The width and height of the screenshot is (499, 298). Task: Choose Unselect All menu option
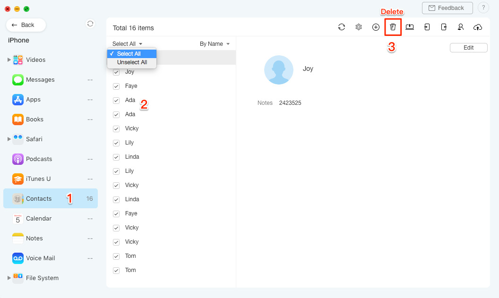[132, 62]
